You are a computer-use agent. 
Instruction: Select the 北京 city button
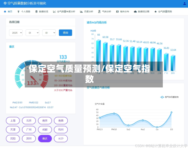point(29,120)
